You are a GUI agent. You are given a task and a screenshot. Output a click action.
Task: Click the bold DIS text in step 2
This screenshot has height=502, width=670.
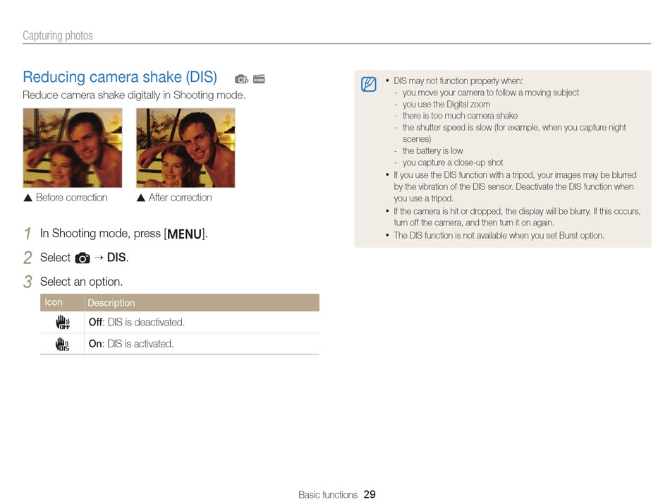(x=116, y=258)
